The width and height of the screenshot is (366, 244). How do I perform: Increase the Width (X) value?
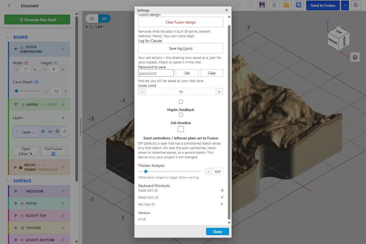[x=35, y=69]
